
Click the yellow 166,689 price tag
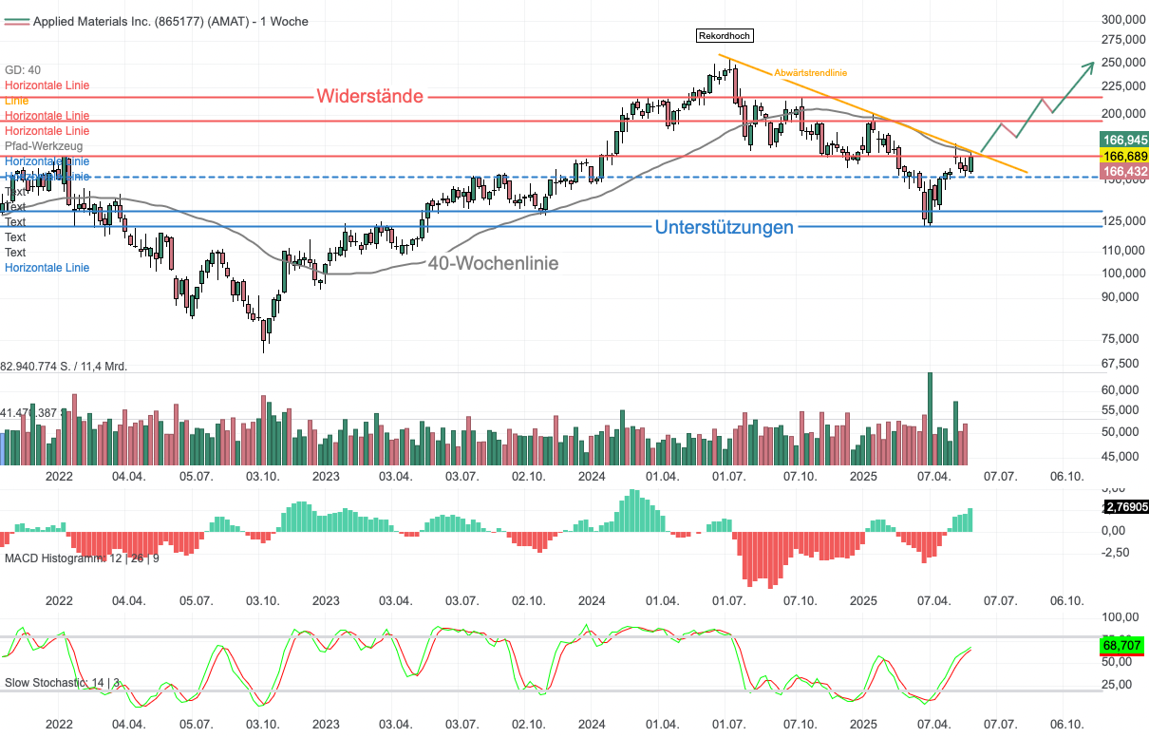[1124, 155]
